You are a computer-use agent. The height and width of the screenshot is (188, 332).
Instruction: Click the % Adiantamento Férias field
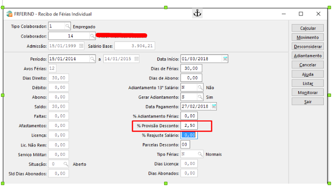189,116
